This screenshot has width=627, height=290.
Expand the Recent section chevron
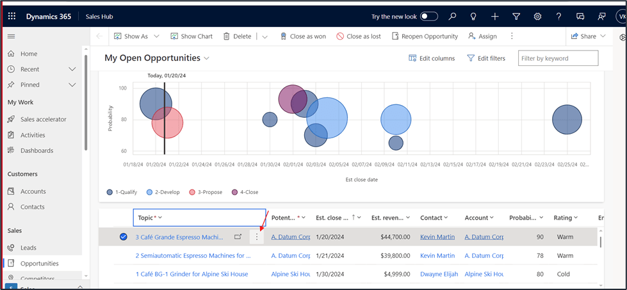(x=72, y=69)
